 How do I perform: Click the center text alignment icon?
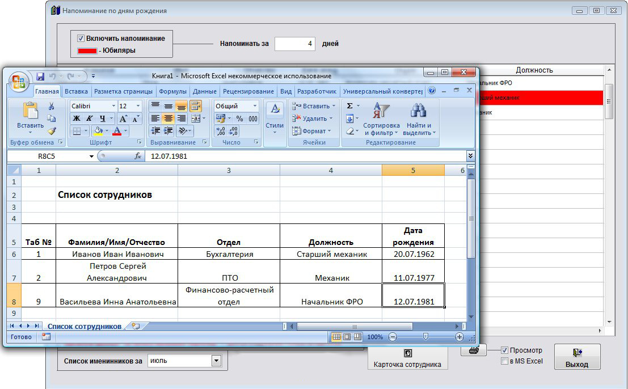(x=168, y=119)
